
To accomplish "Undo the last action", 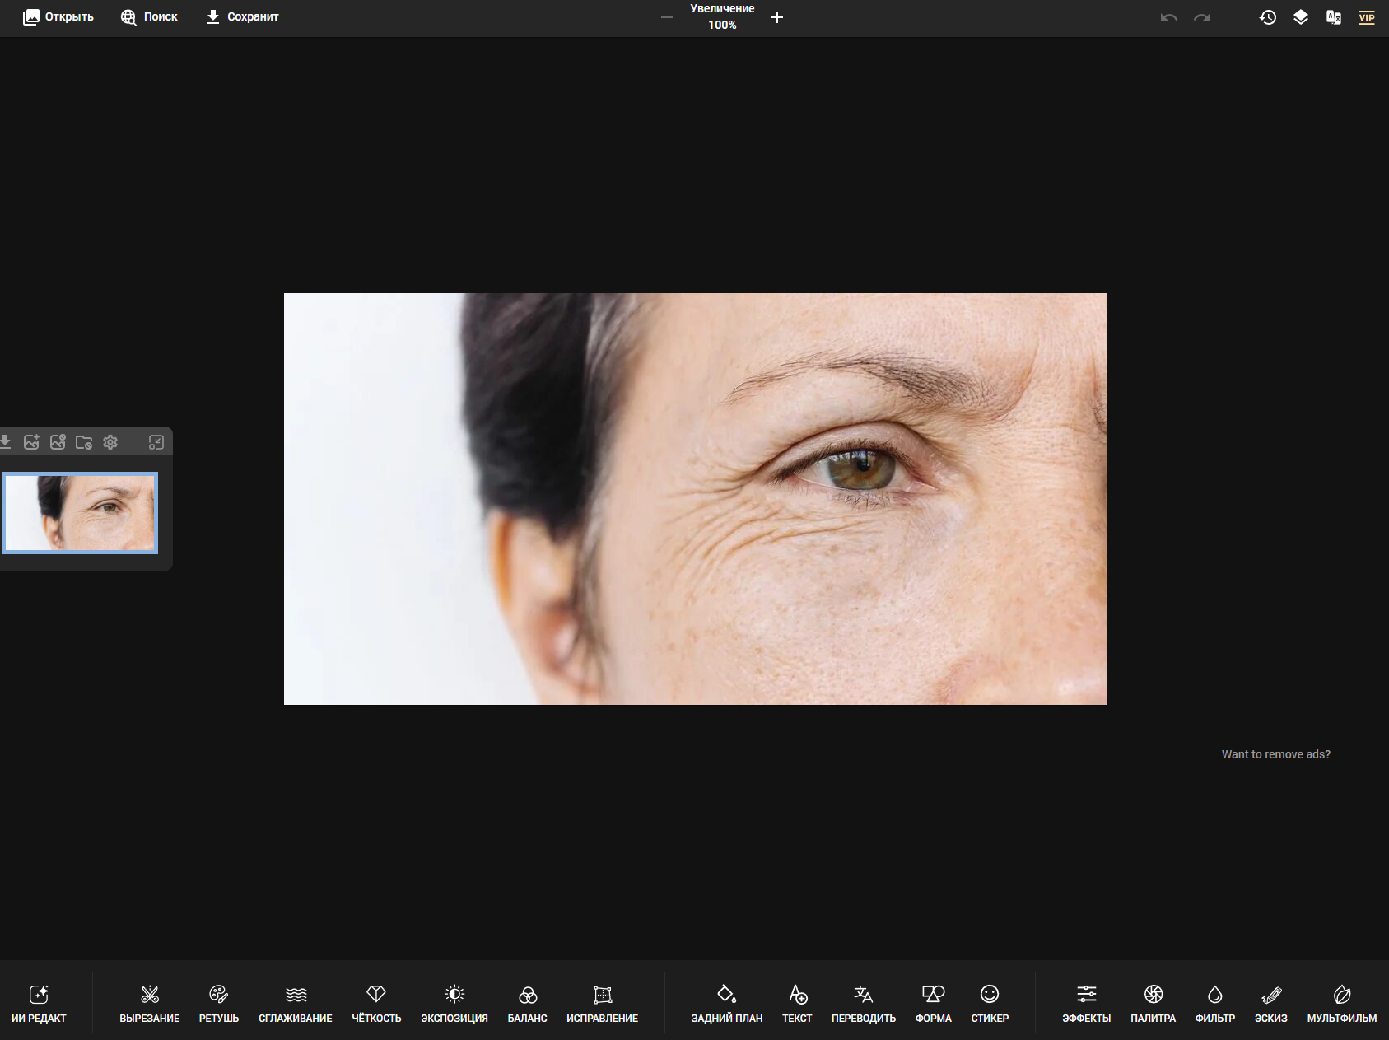I will click(1169, 17).
